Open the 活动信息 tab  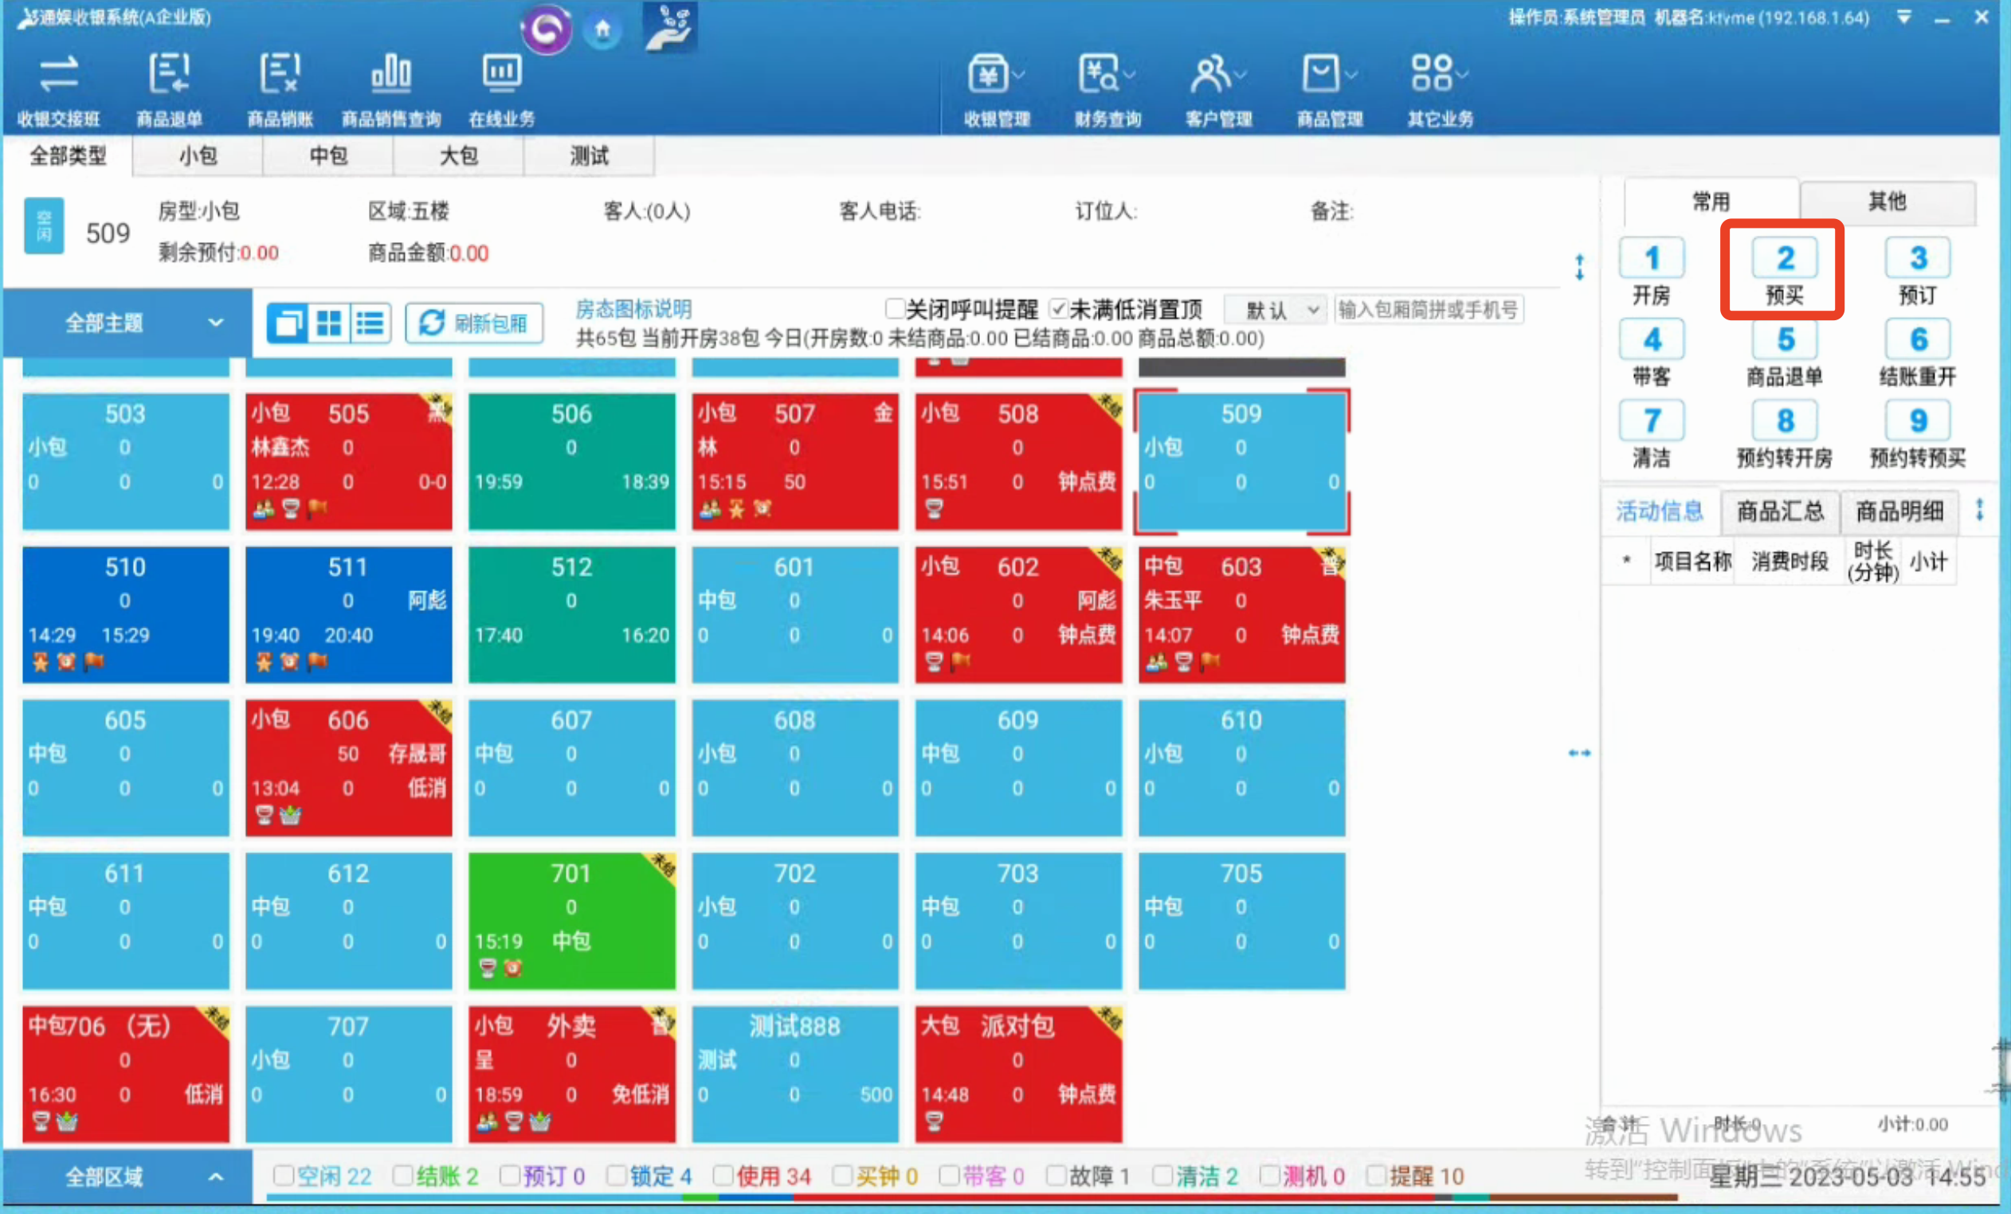[x=1660, y=511]
